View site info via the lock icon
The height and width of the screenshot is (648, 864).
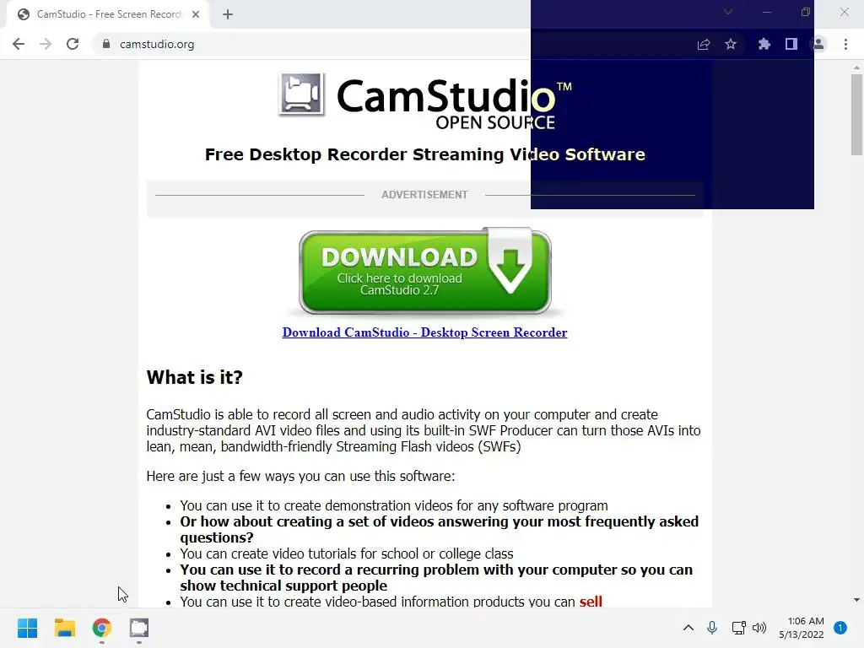point(106,44)
